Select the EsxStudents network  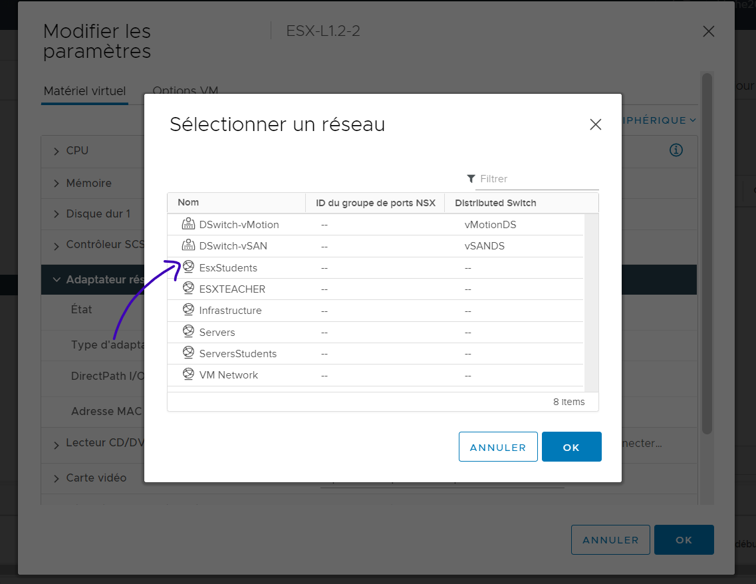click(x=376, y=267)
